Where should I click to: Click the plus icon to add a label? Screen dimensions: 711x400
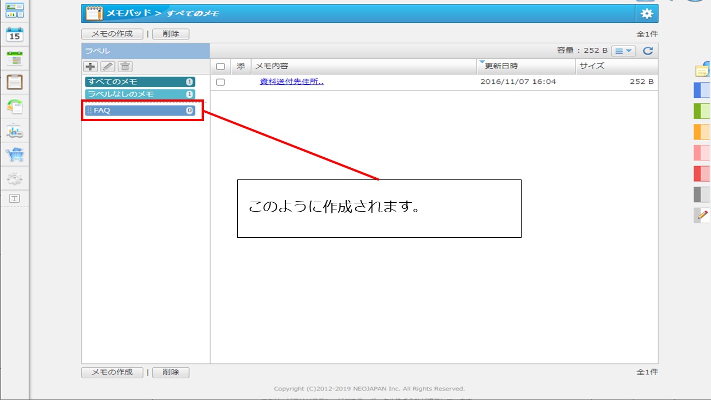coord(91,67)
